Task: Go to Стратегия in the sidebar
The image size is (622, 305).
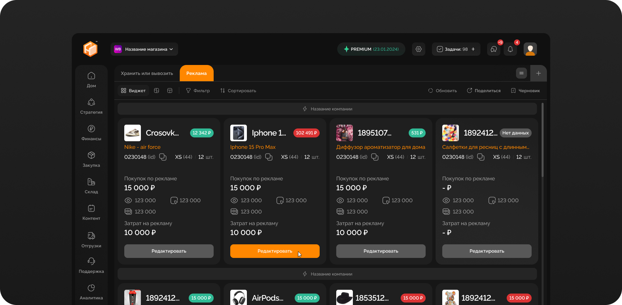Action: pos(91,106)
